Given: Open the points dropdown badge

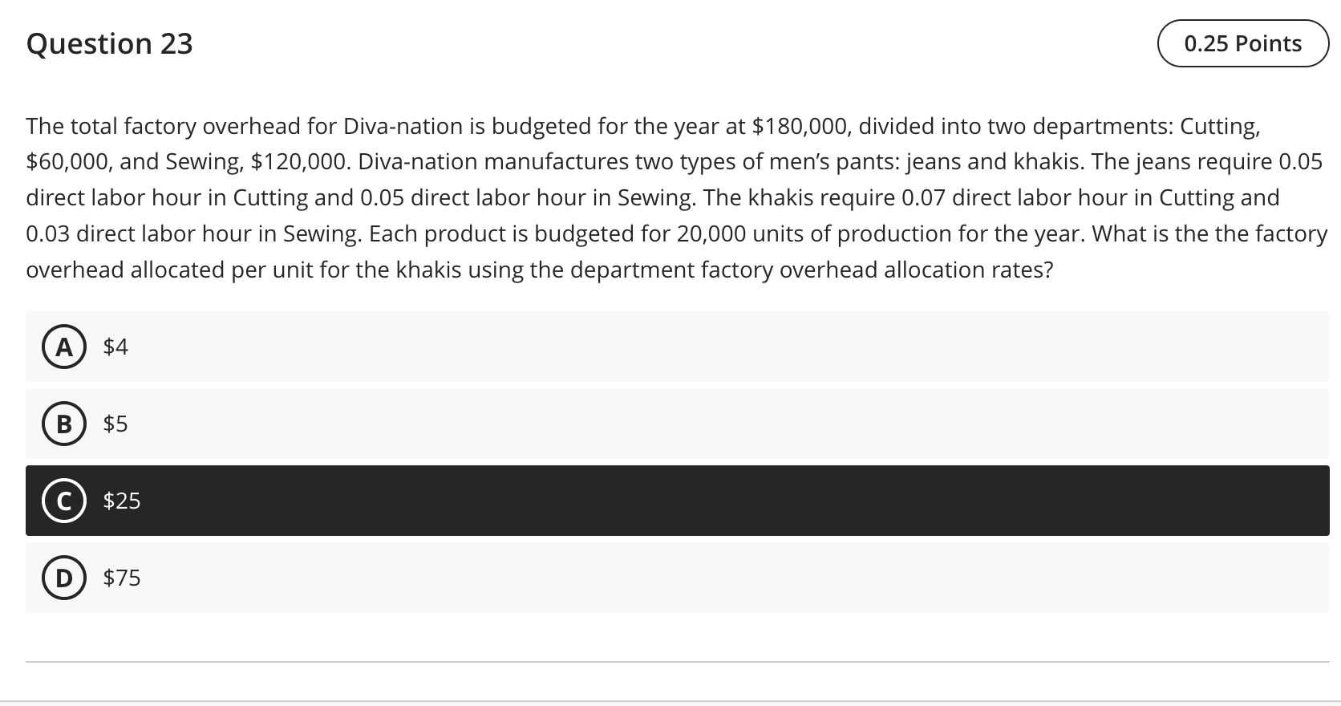Looking at the screenshot, I should point(1242,43).
